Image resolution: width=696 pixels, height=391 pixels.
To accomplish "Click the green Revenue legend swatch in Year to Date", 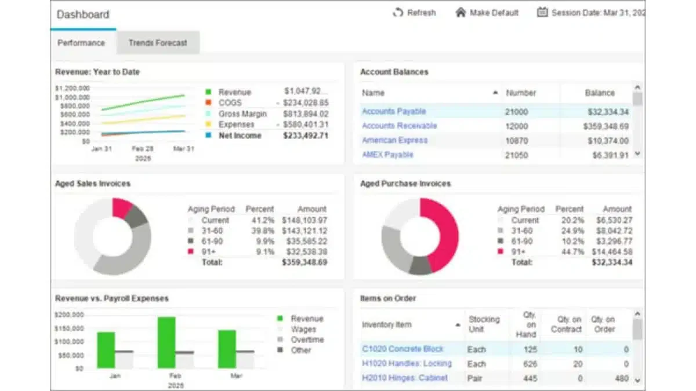I will (208, 92).
